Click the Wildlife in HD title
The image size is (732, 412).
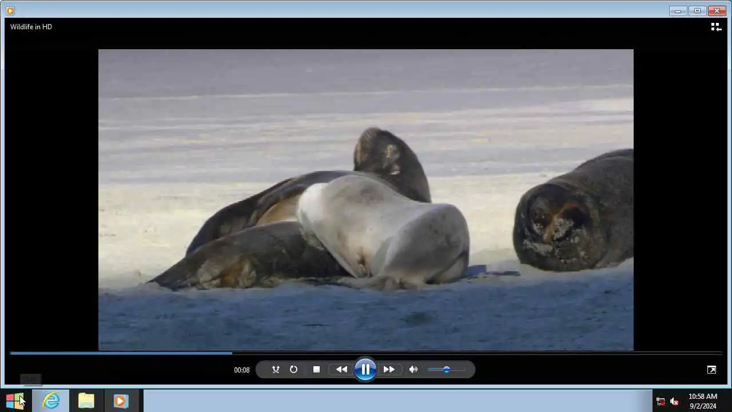(31, 27)
